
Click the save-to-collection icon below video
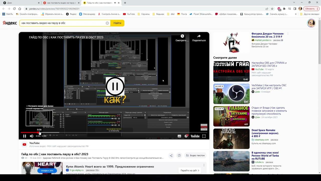click(x=179, y=155)
